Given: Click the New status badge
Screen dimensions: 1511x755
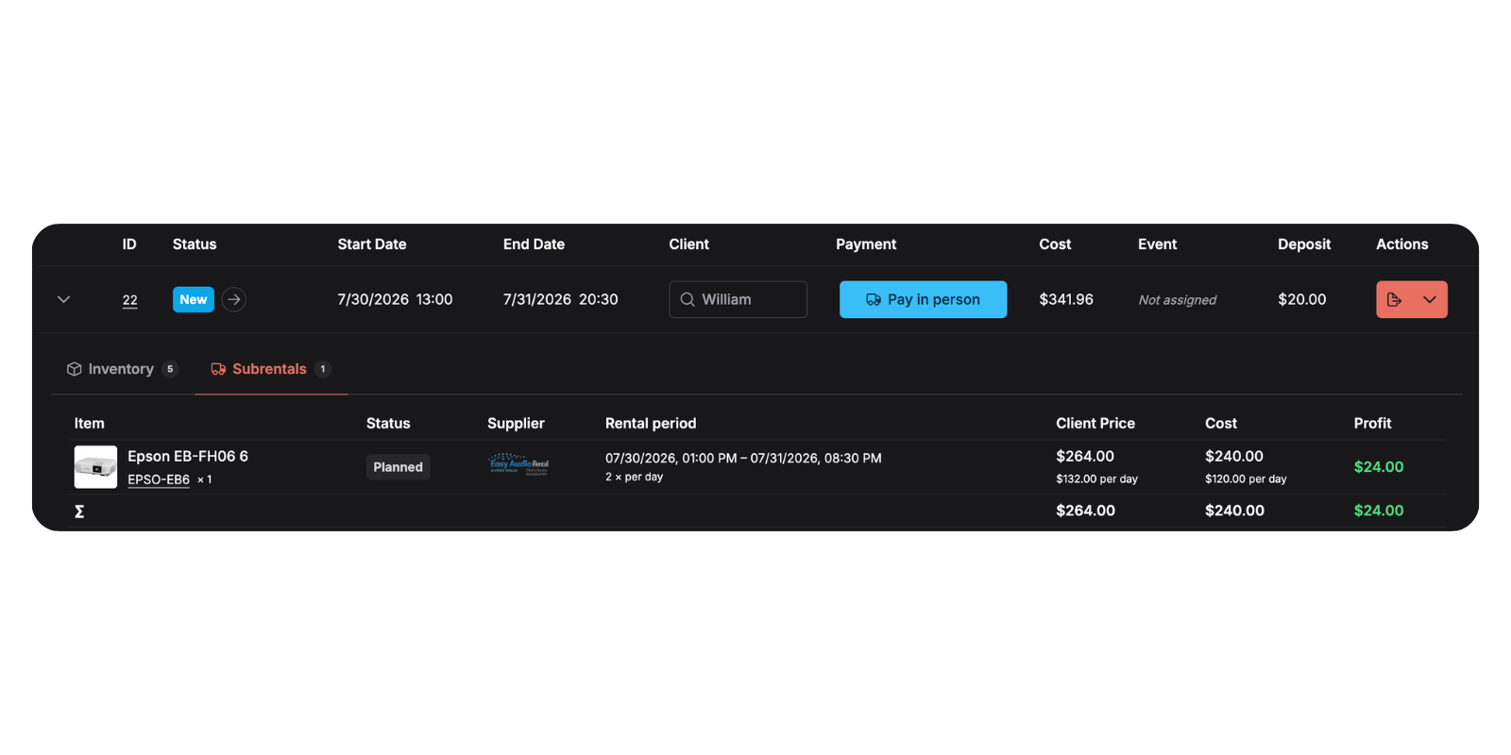Looking at the screenshot, I should [194, 299].
